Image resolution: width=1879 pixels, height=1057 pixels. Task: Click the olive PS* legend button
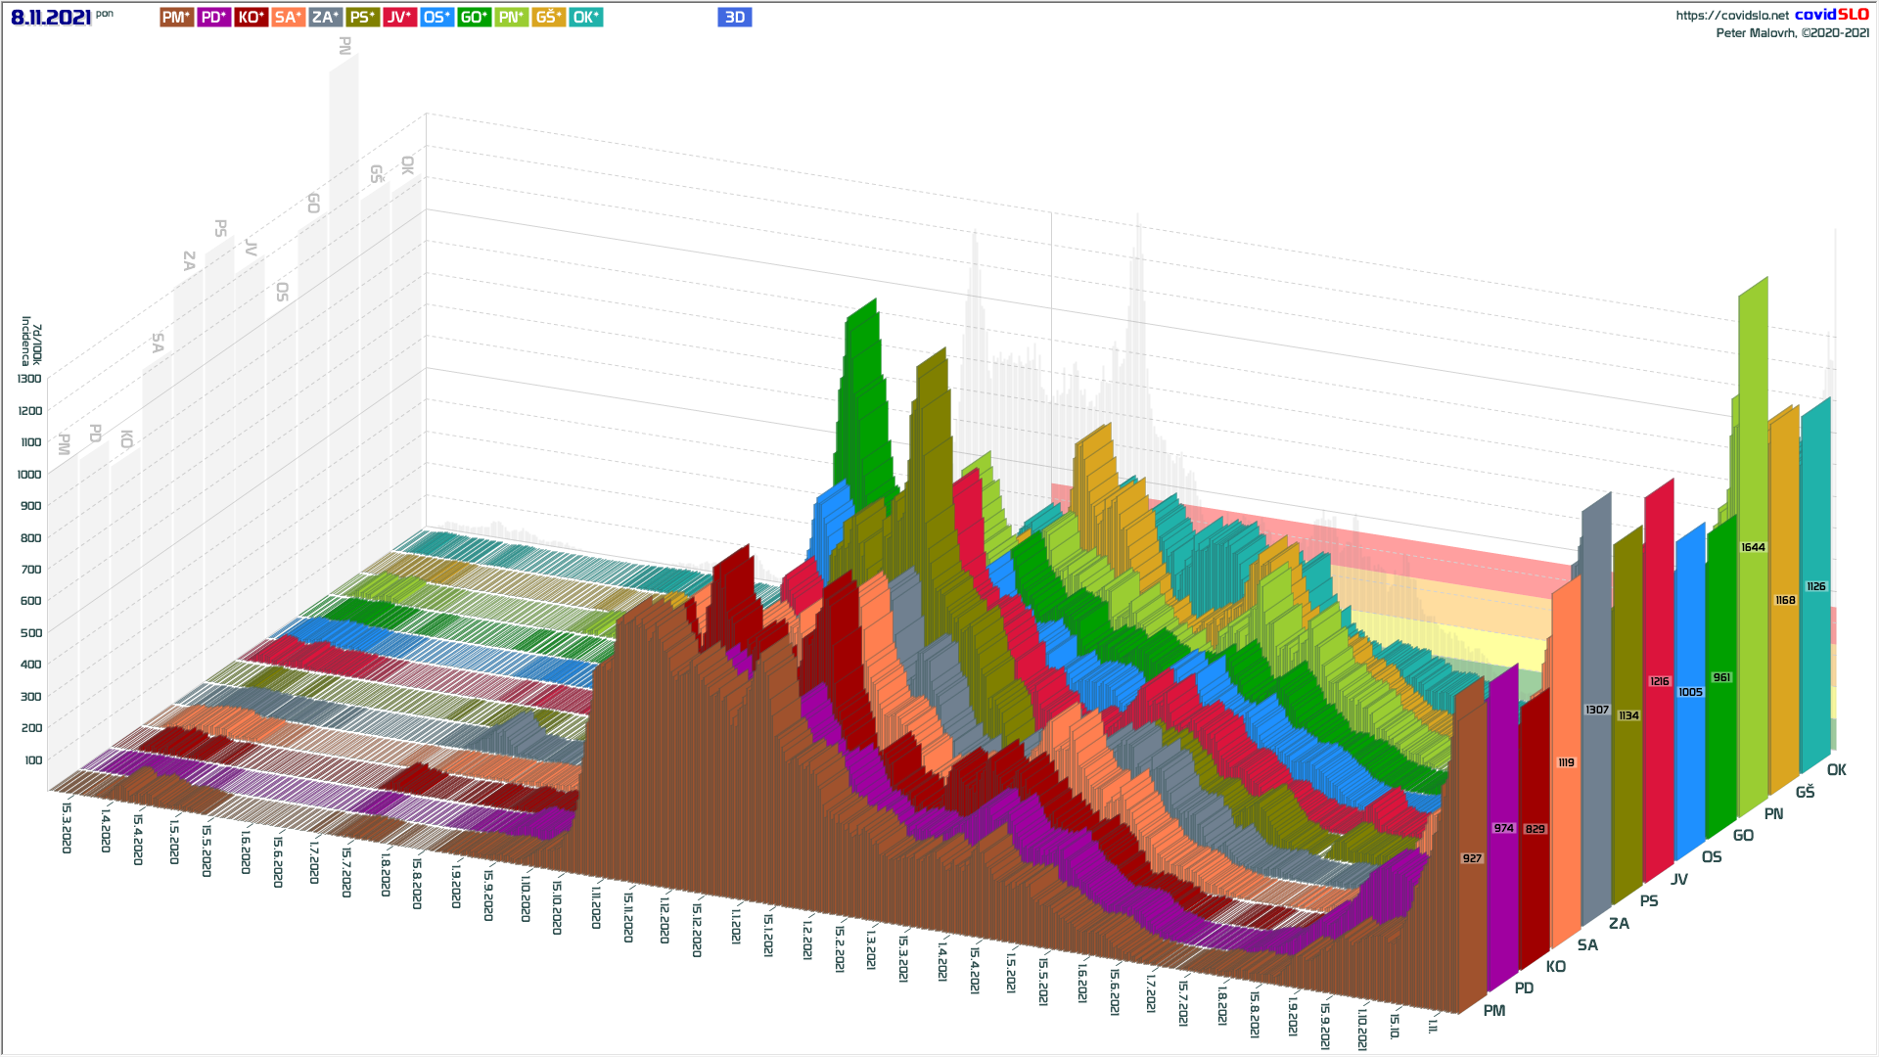(x=362, y=18)
